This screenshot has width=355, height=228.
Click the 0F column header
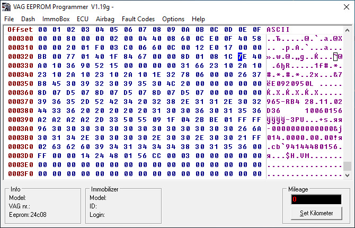point(257,30)
